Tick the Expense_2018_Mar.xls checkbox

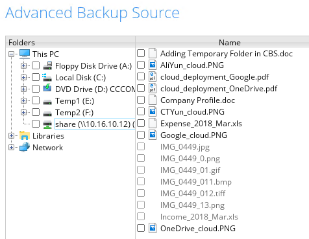(x=141, y=123)
